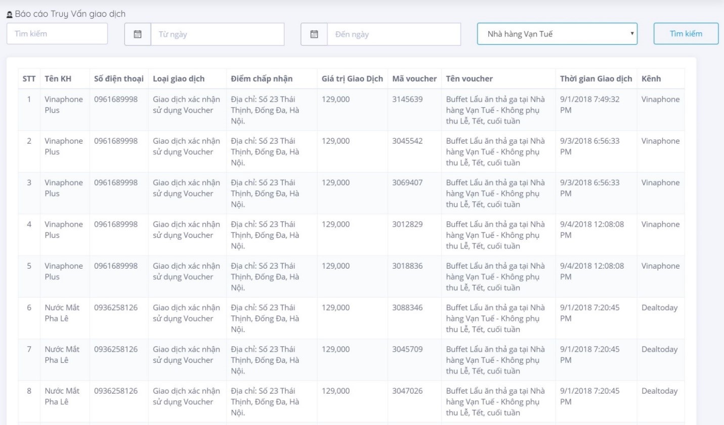Select voucher code 3045709

click(x=407, y=349)
